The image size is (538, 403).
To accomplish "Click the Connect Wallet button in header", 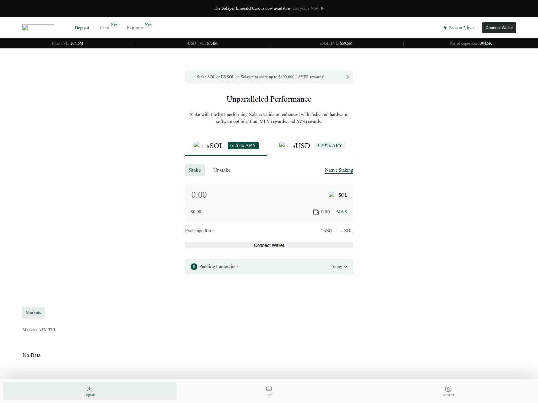I will 499,28.
